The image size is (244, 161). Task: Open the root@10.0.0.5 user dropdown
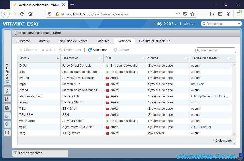tap(165, 24)
